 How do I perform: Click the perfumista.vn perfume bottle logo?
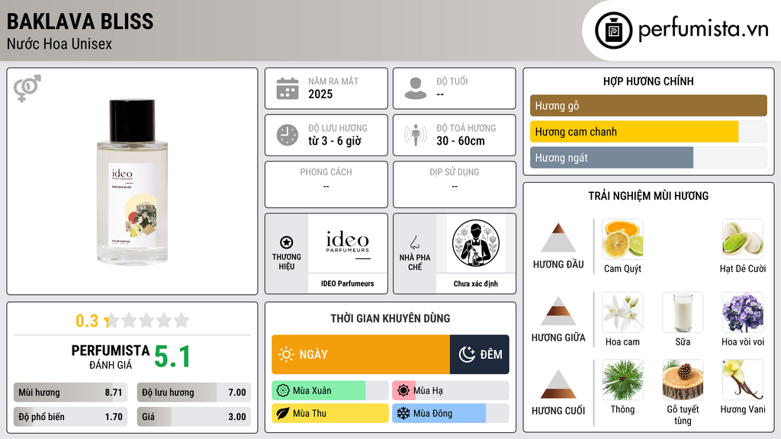point(613,30)
